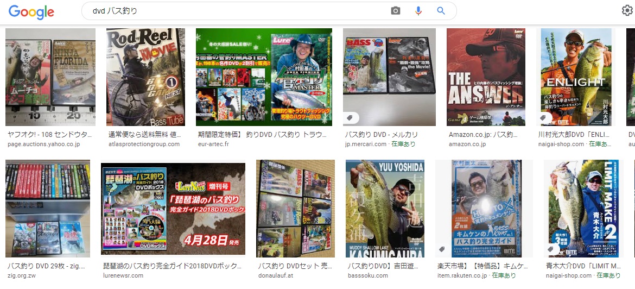Open the DVD set on tatami thumbnail
Viewport: 635px width, 289px height.
coord(295,209)
